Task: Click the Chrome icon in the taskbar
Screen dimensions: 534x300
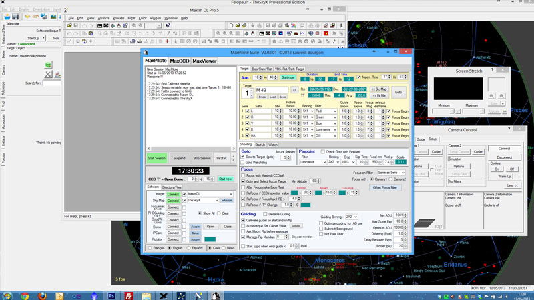Action: pyautogui.click(x=25, y=295)
